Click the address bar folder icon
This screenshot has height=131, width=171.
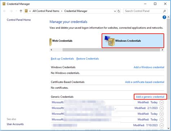coord(26,11)
